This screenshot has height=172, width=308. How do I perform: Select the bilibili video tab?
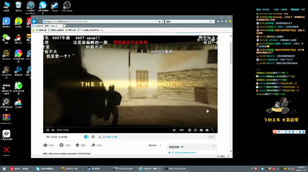tap(47, 26)
